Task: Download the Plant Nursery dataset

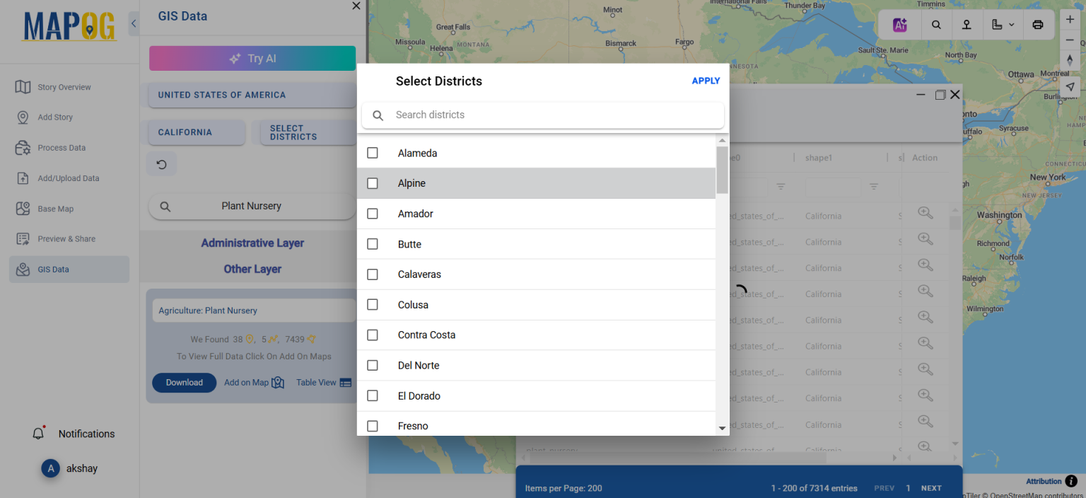Action: pos(184,382)
